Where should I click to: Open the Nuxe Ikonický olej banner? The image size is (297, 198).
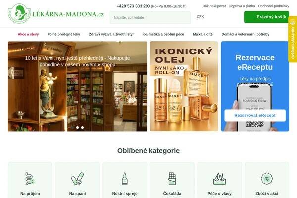(184, 86)
